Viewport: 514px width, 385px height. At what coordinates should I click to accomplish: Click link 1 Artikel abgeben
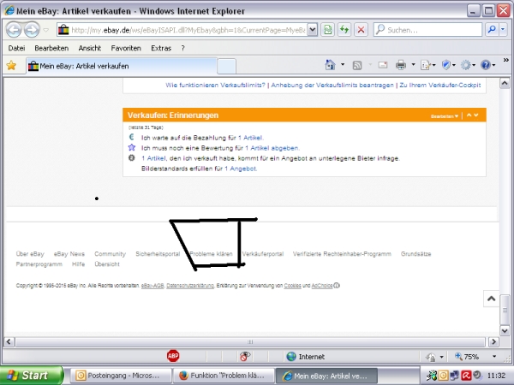(272, 148)
